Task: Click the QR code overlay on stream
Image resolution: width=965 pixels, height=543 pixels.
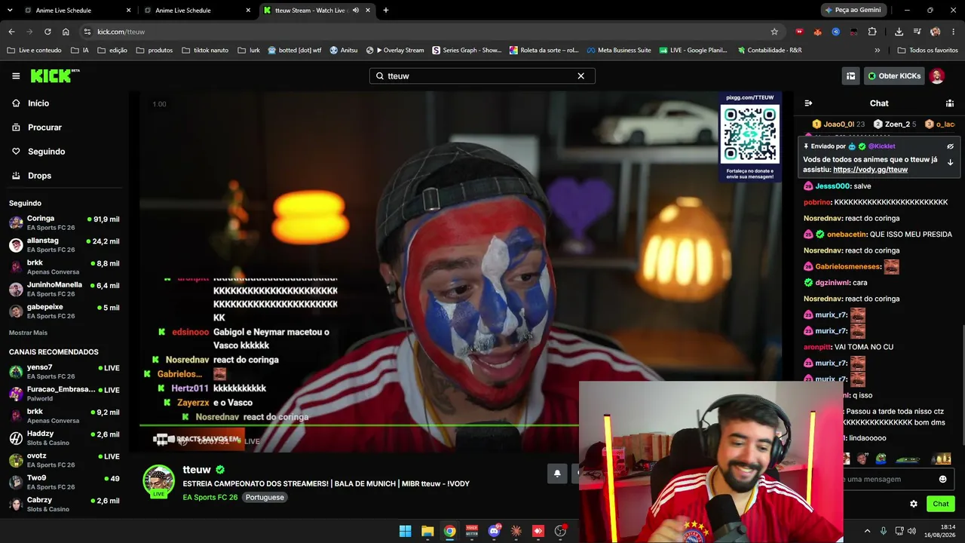Action: click(749, 133)
